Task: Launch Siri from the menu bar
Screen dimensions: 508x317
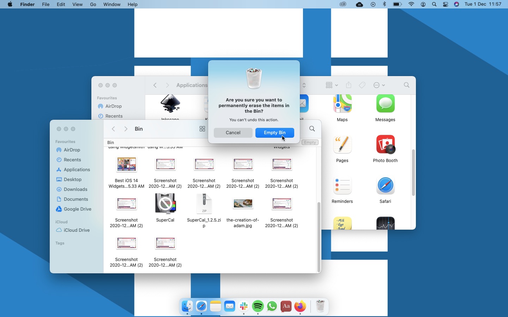Action: click(x=456, y=4)
